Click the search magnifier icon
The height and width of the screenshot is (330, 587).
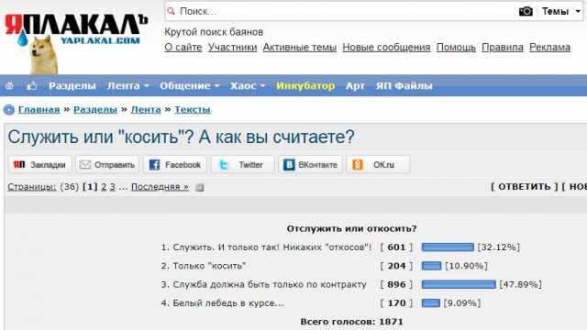172,11
